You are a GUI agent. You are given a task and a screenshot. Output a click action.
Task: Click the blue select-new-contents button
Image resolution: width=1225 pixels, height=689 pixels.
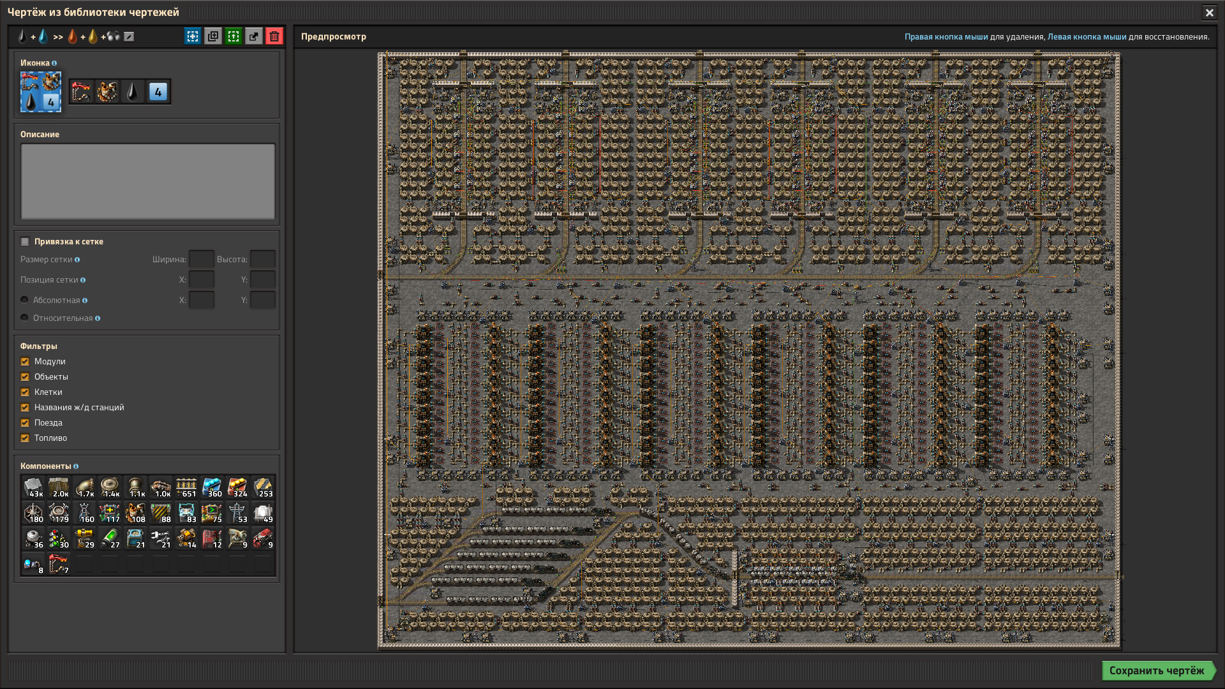point(193,36)
